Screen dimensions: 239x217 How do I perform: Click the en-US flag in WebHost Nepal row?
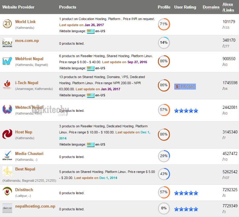(x=90, y=68)
